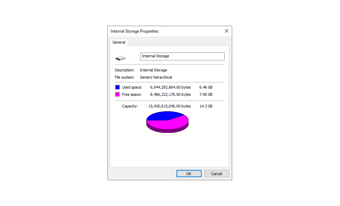Click the drive icon beside the name field
The height and width of the screenshot is (206, 340).
pos(120,58)
